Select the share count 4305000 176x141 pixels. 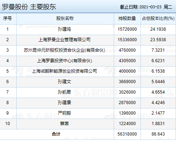(x=127, y=61)
